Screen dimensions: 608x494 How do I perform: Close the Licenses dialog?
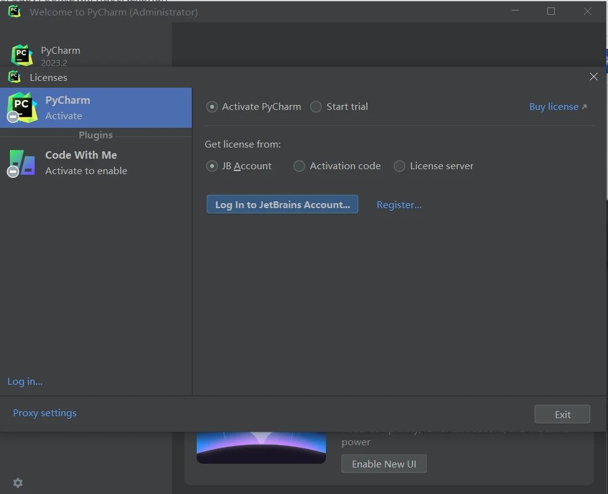click(594, 77)
